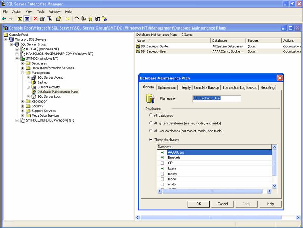Click the Up one level folder icon
This screenshot has width=303, height=228.
(x=20, y=19)
